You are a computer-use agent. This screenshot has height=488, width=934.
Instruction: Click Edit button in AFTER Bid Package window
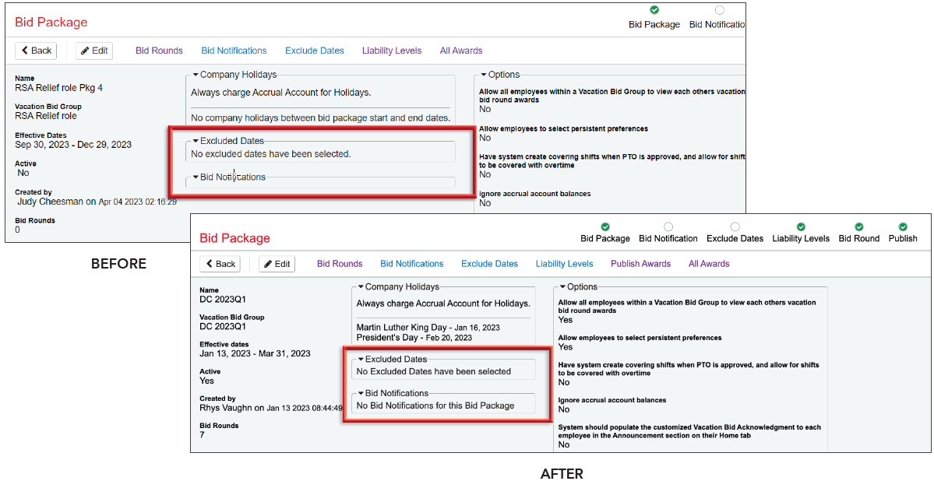pos(277,264)
